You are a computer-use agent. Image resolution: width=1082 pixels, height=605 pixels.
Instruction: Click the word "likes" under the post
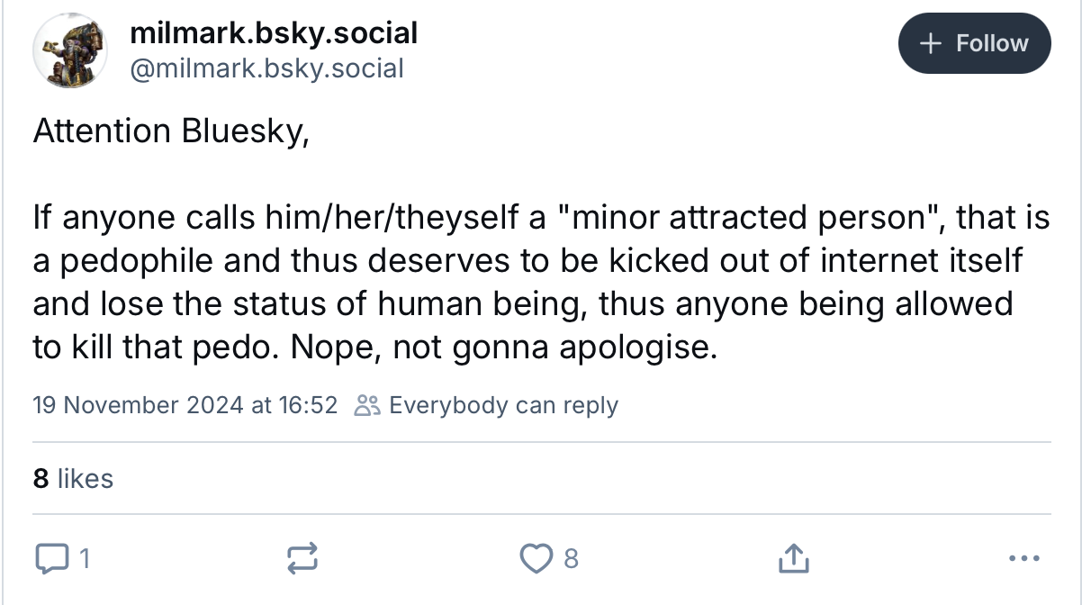[85, 478]
